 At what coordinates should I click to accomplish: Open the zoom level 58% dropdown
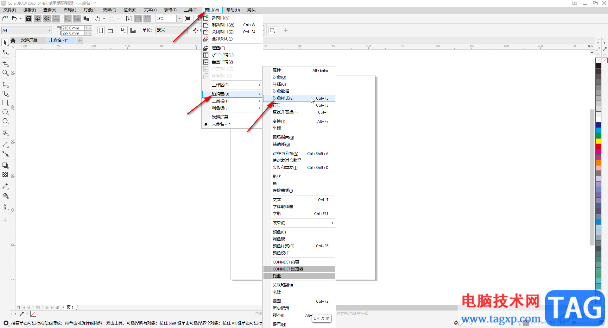[179, 19]
